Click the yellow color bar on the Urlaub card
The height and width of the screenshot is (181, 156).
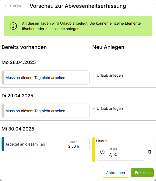point(94,150)
